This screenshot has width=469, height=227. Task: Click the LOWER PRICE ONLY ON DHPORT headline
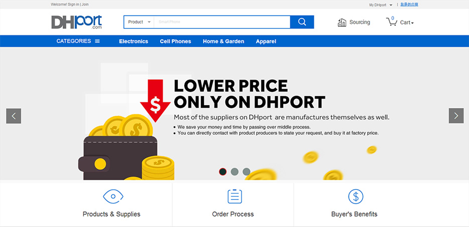[250, 94]
